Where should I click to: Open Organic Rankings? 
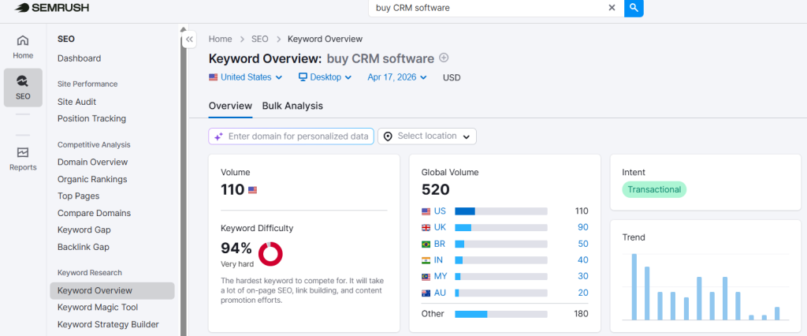[x=92, y=179]
